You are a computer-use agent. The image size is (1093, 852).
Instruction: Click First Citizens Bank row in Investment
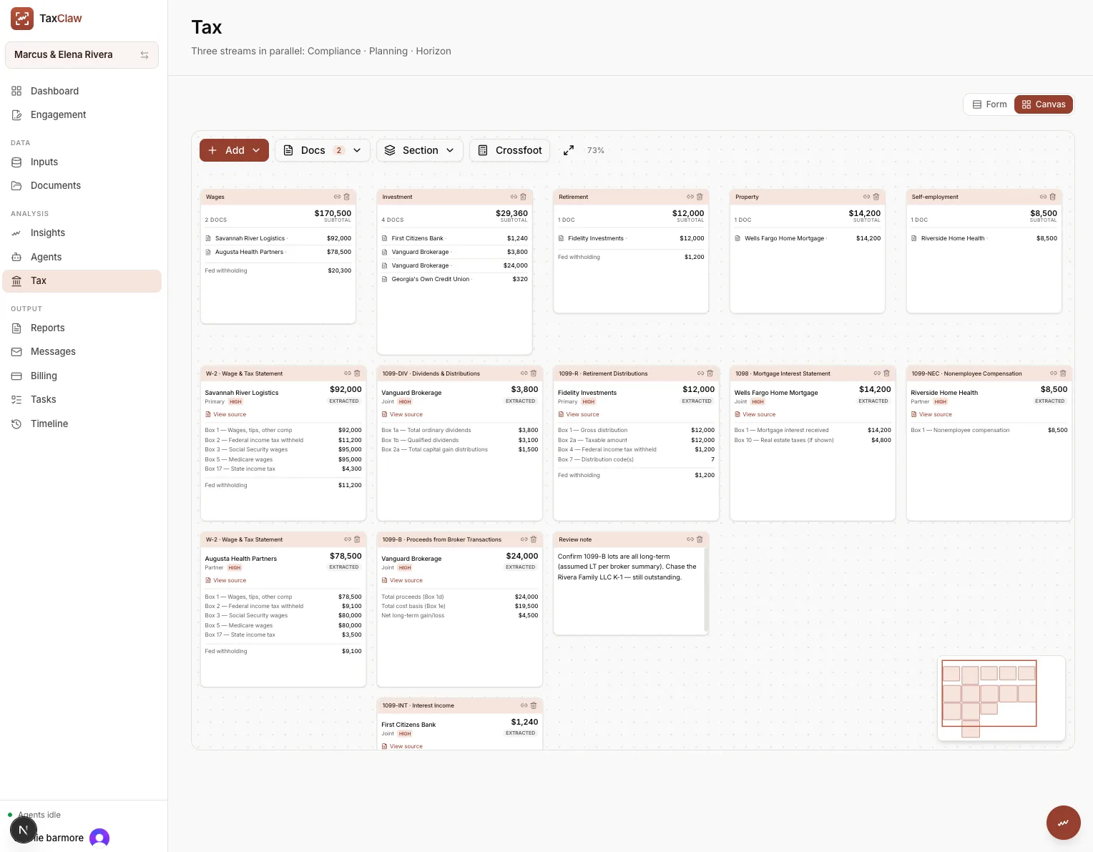click(x=455, y=238)
